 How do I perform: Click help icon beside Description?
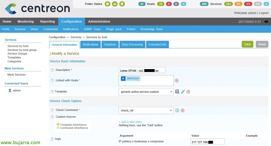(x=52, y=70)
